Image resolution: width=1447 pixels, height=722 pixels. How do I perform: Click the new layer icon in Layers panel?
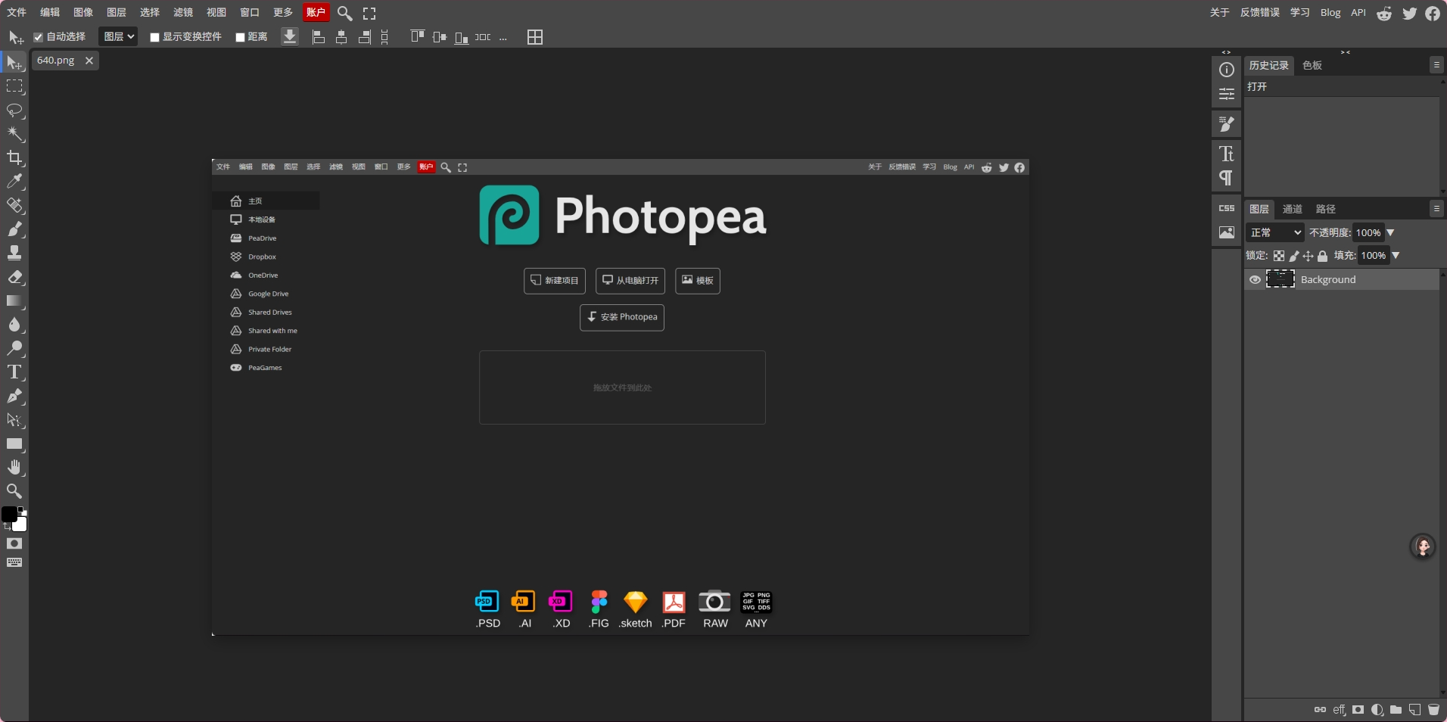tap(1414, 710)
